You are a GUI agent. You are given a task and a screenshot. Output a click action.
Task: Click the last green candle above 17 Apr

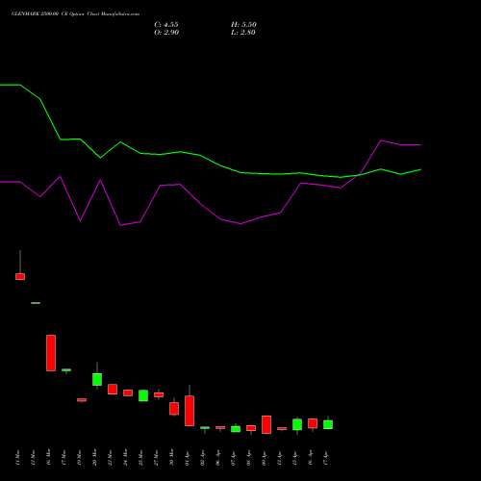pyautogui.click(x=328, y=424)
